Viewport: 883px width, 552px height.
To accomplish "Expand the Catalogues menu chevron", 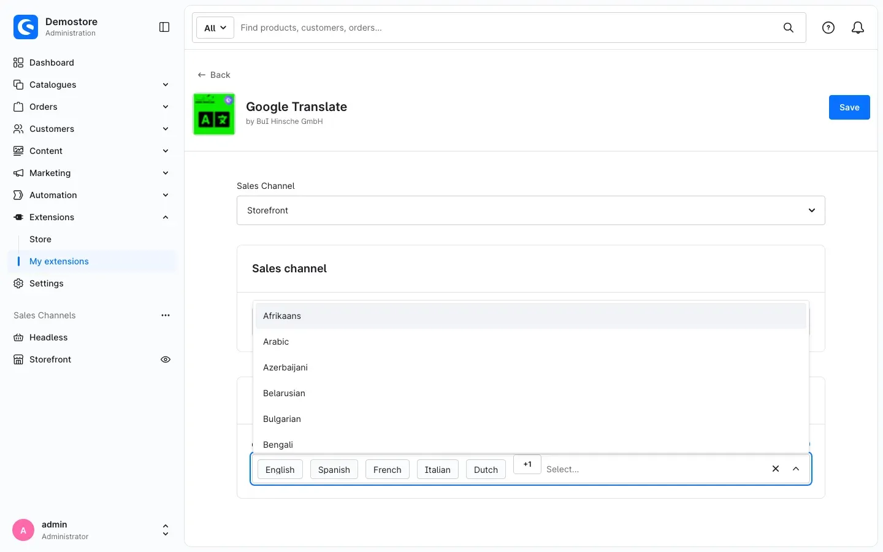I will [x=166, y=85].
